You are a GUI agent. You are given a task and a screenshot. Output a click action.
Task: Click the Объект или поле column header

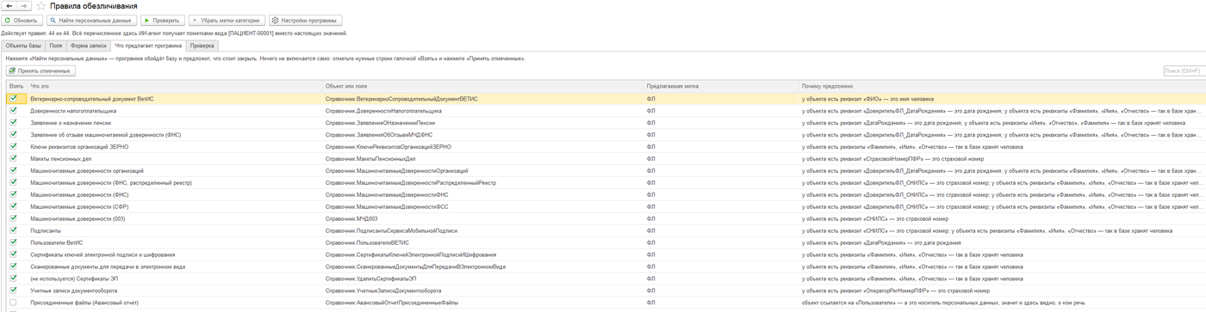point(482,86)
